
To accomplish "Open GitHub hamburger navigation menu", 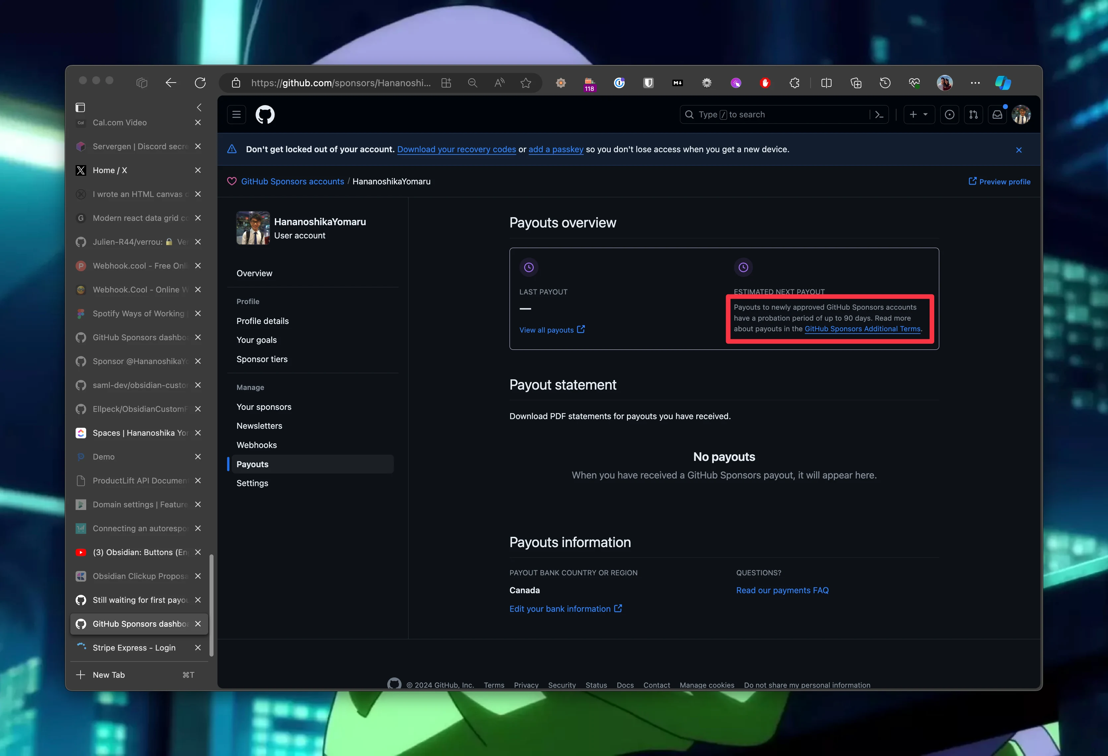I will 236,114.
